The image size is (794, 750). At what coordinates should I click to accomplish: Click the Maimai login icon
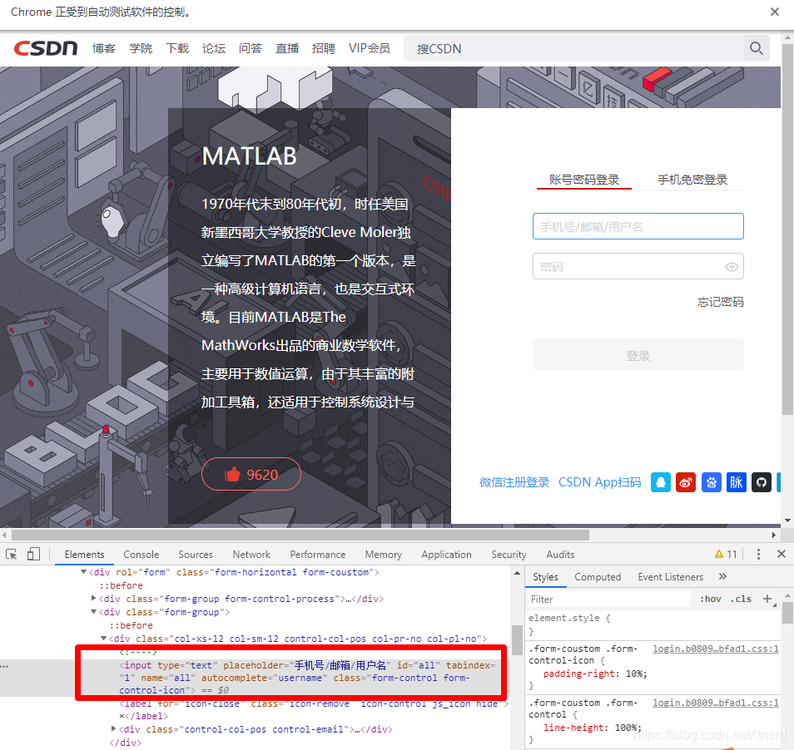(x=737, y=482)
